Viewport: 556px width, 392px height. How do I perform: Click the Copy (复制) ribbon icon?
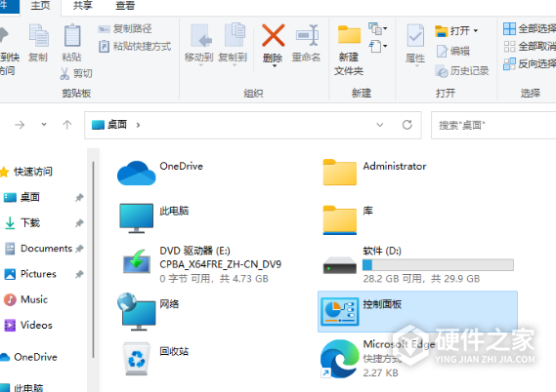pyautogui.click(x=38, y=35)
